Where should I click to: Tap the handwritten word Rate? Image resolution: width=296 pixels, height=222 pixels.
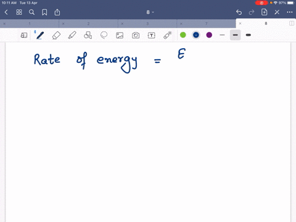click(47, 59)
